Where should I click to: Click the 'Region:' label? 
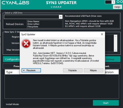[x=16, y=37]
